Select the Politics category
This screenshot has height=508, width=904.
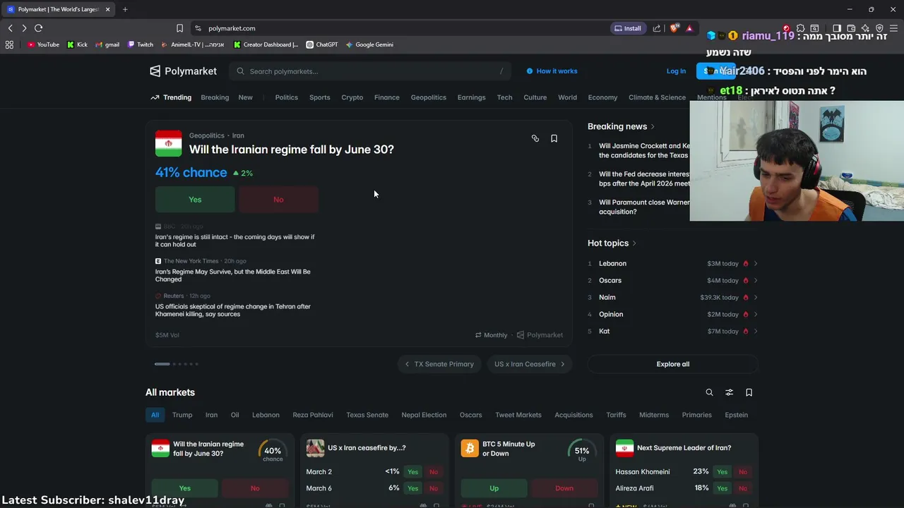[286, 97]
